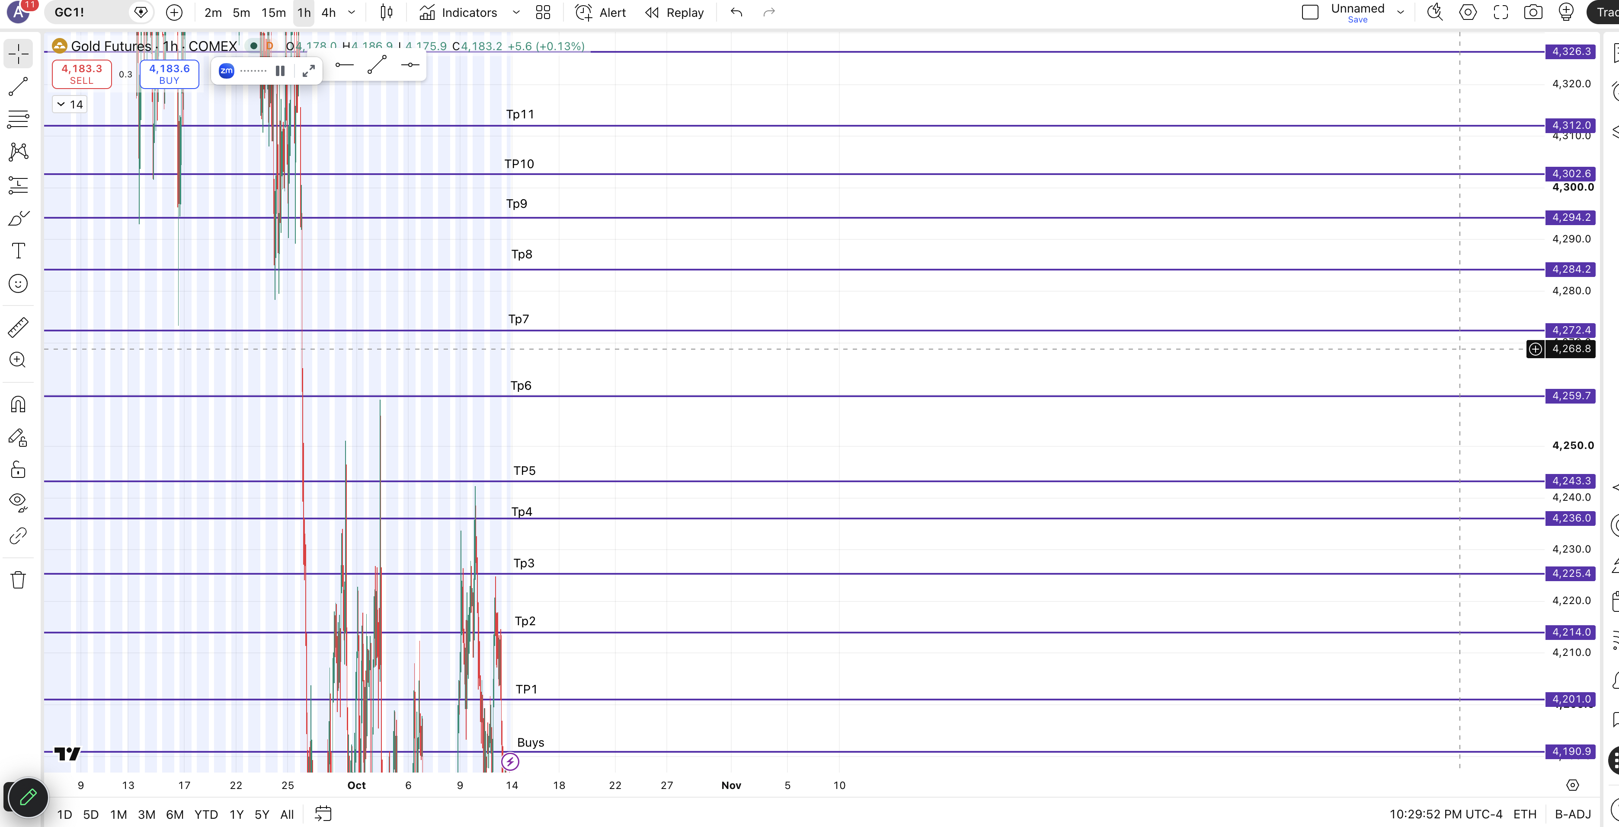Image resolution: width=1619 pixels, height=827 pixels.
Task: Set date range to 5D
Action: click(x=91, y=814)
